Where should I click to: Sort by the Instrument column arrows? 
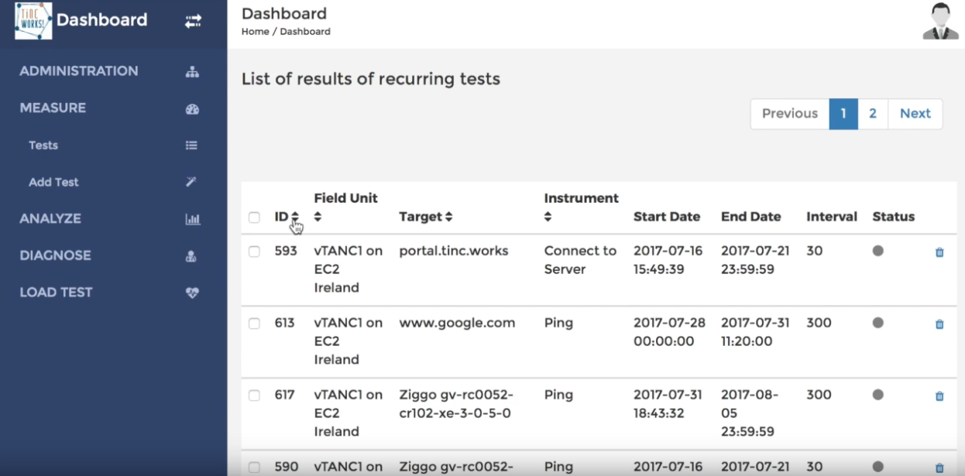pyautogui.click(x=548, y=217)
